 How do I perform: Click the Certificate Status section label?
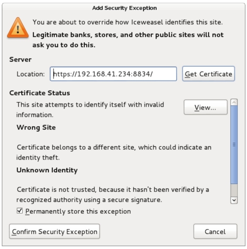tap(40, 93)
